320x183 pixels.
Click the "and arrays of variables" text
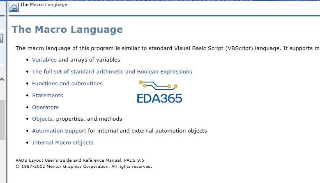[89, 60]
